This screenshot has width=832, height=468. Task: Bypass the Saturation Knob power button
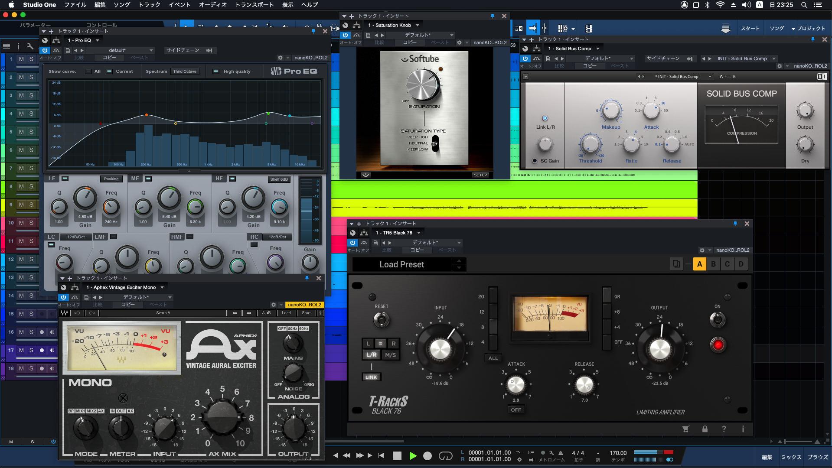345,35
